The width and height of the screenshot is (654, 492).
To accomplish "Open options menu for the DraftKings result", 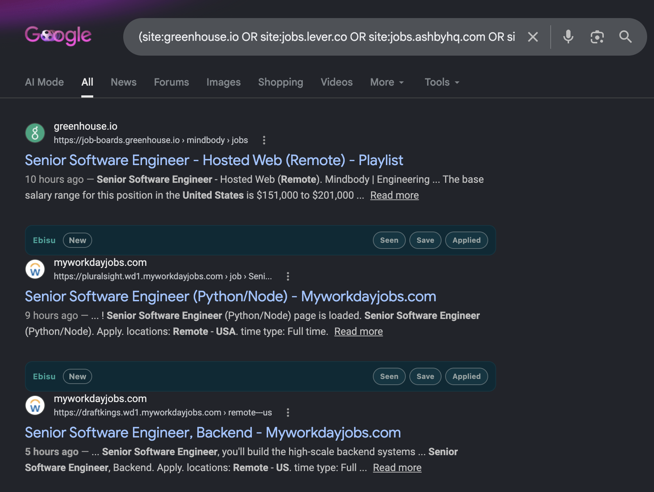I will coord(288,413).
